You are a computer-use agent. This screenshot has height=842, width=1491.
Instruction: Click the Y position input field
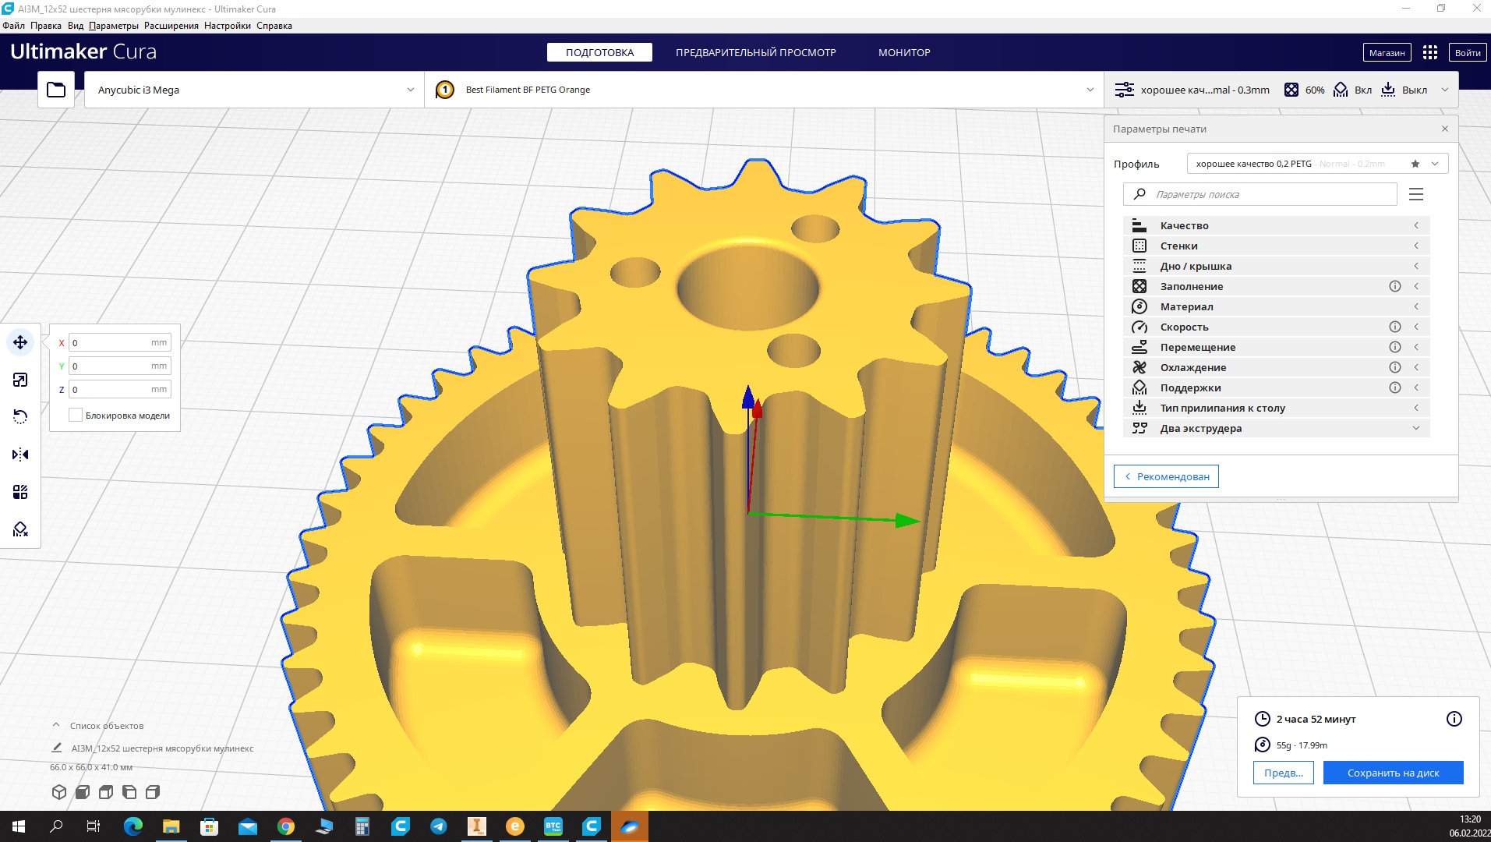[120, 366]
